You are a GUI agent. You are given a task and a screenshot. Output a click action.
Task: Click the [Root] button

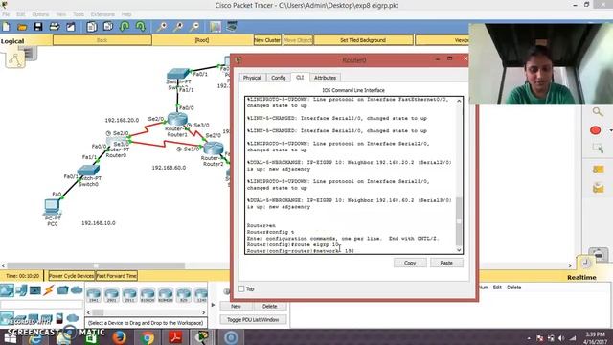[x=202, y=40]
